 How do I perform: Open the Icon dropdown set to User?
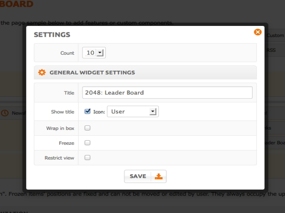[133, 111]
